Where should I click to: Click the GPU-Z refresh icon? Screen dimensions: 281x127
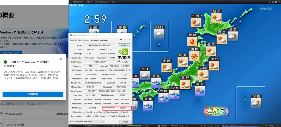click(125, 40)
